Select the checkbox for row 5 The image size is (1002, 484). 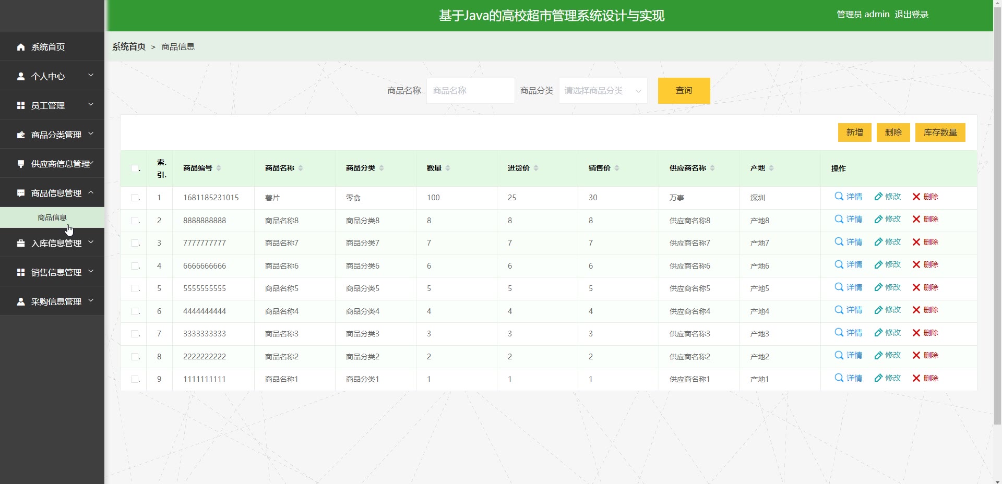135,288
